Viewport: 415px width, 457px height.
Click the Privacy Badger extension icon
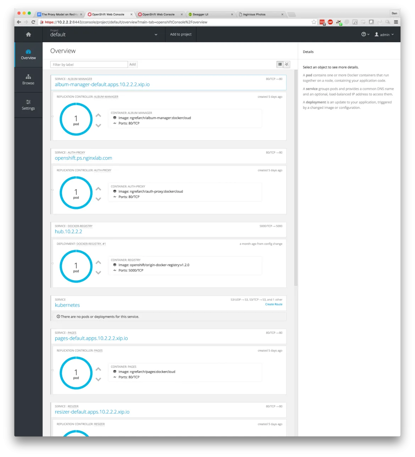coord(338,22)
